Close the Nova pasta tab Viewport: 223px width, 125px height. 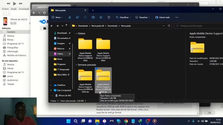(85, 10)
